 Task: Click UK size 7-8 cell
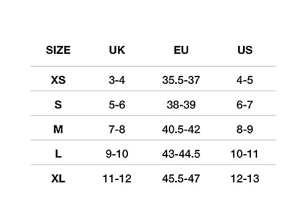tap(117, 129)
